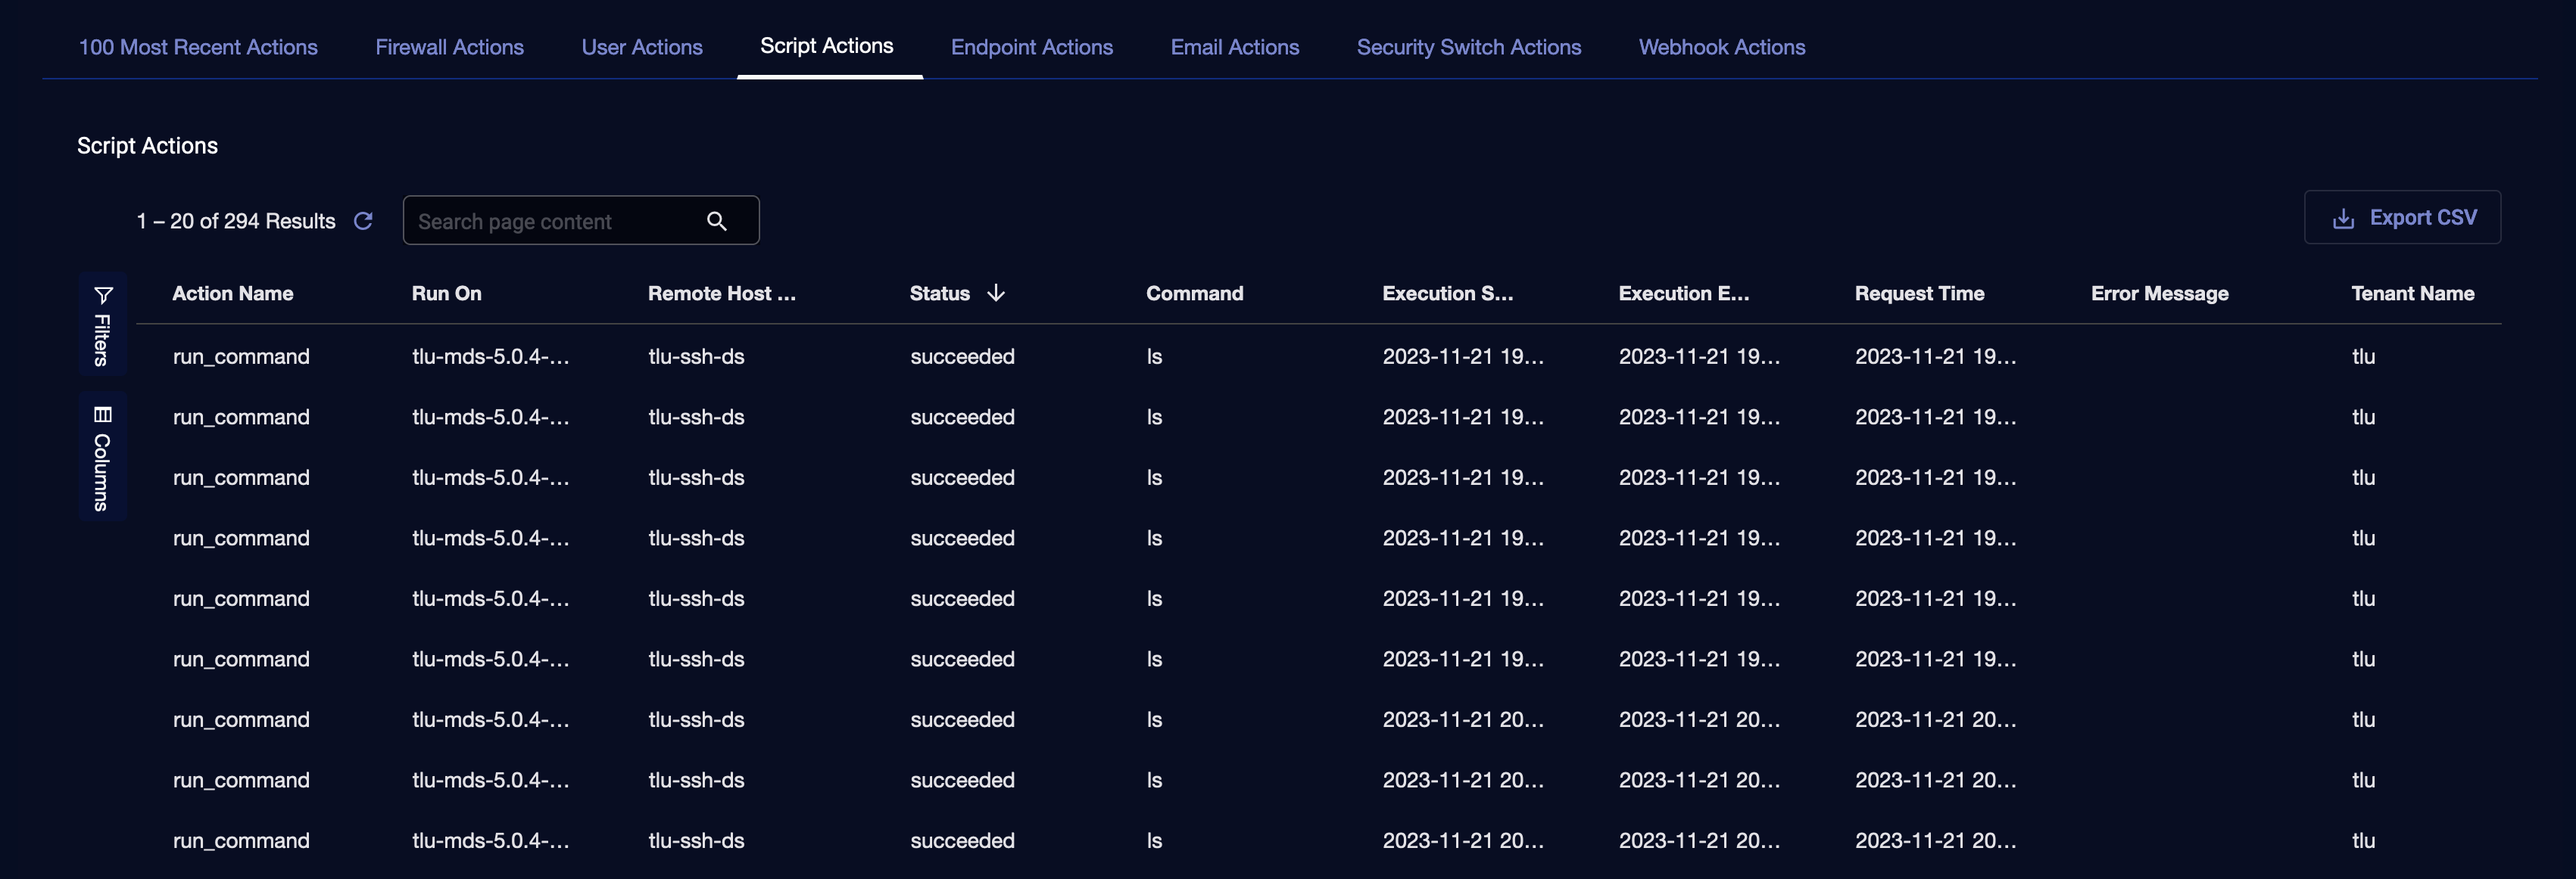Open Security Switch Actions tab
2576x879 pixels.
pyautogui.click(x=1468, y=47)
